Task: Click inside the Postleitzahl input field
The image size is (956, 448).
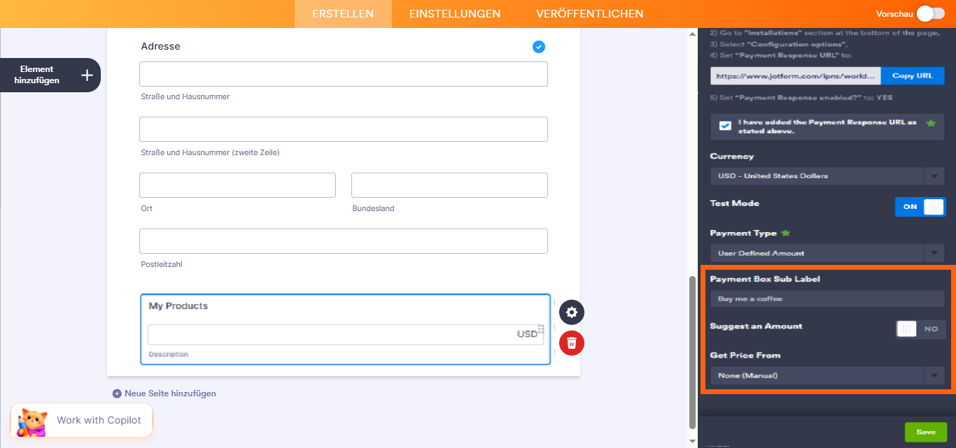Action: click(x=343, y=240)
